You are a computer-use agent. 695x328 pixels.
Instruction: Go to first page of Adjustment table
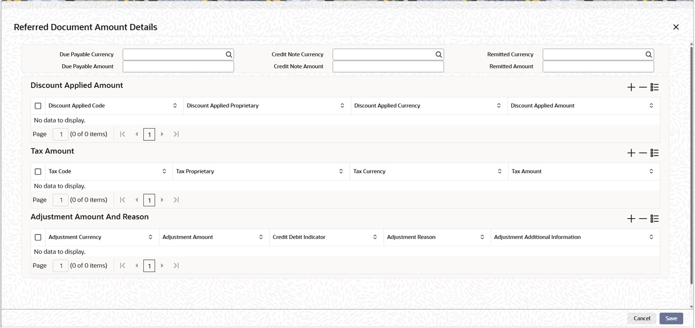[122, 266]
